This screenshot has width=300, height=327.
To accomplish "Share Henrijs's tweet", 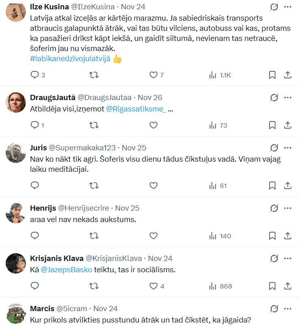I will [287, 236].
